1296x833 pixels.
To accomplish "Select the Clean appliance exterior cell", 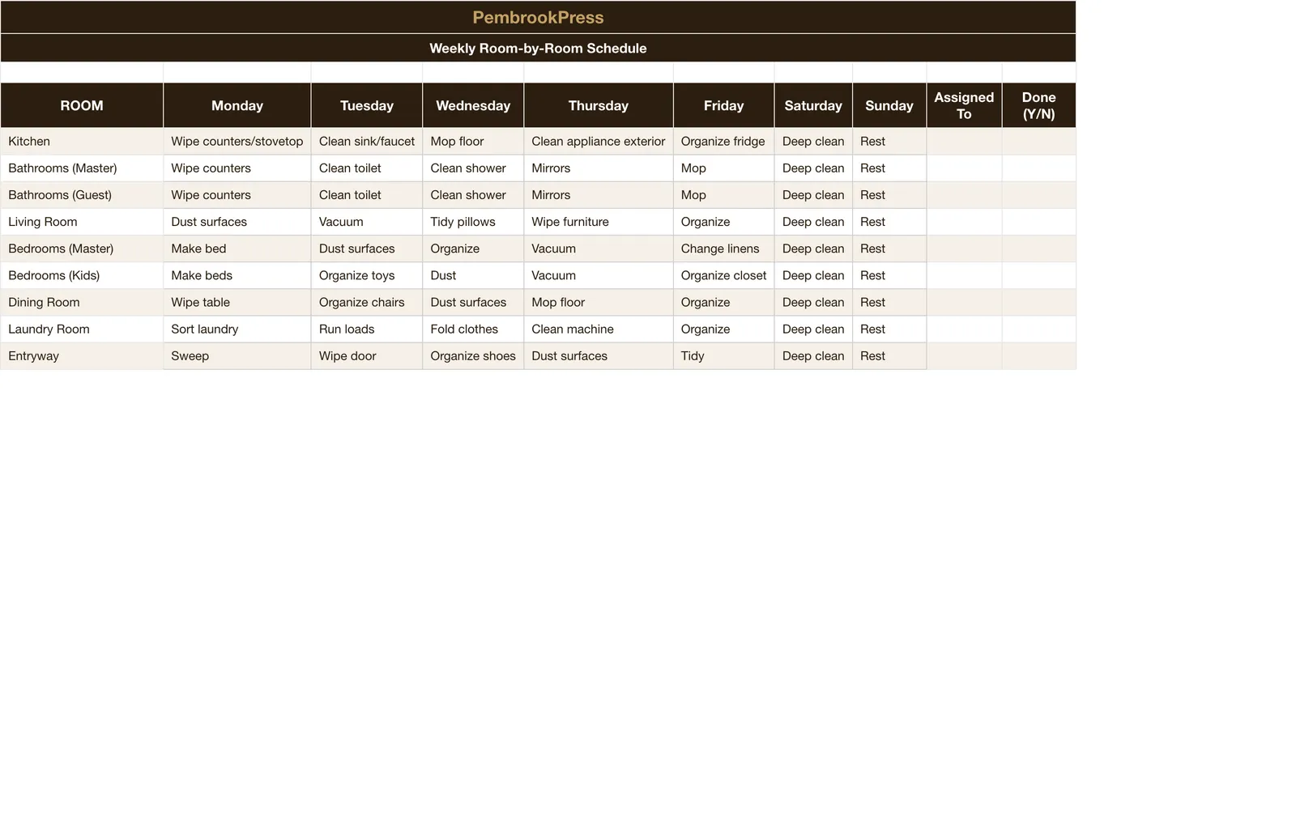I will click(x=599, y=141).
